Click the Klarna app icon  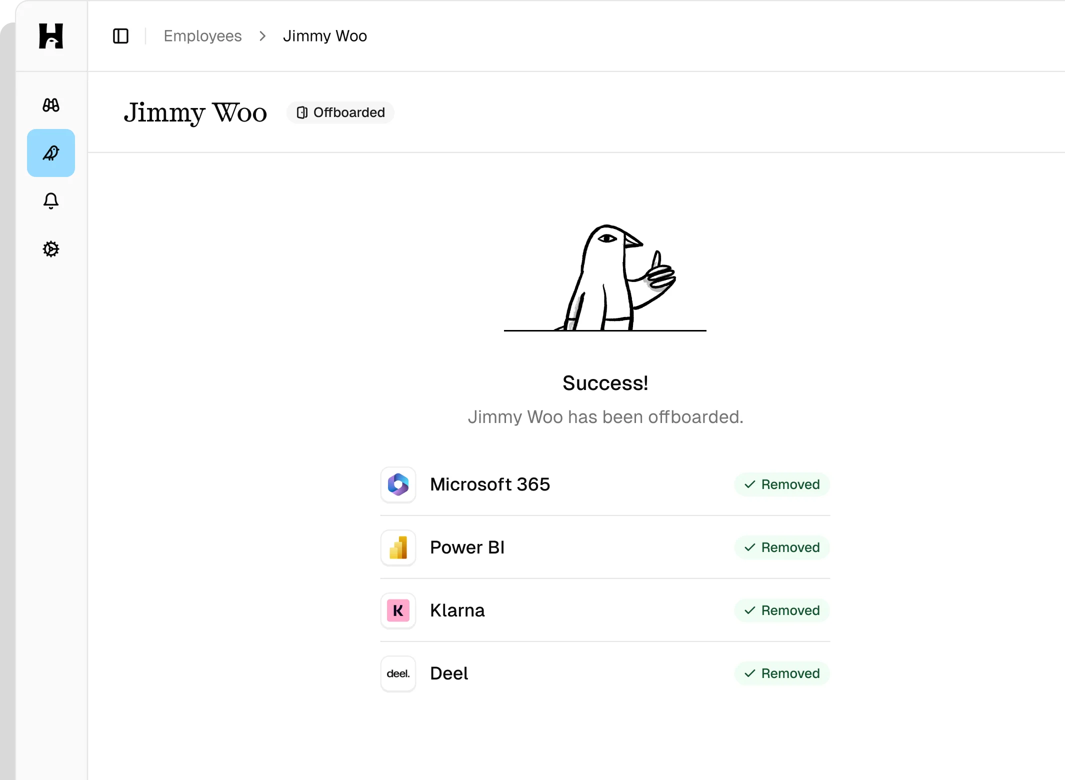398,610
